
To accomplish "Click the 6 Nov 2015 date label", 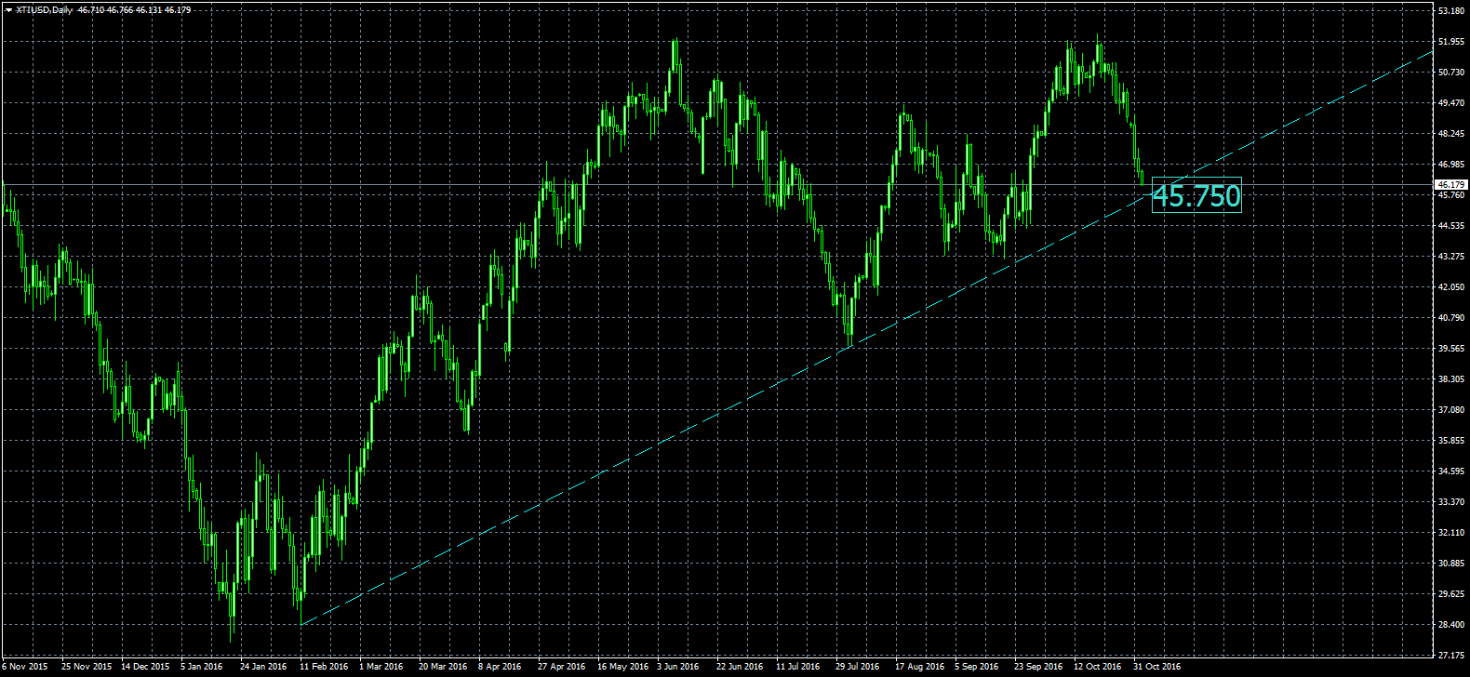I will click(x=25, y=667).
